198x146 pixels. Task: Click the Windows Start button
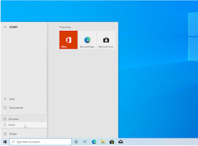(x=5, y=142)
